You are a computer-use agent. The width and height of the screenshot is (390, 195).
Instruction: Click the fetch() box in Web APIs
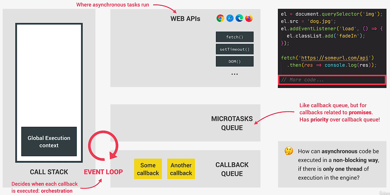coord(235,37)
